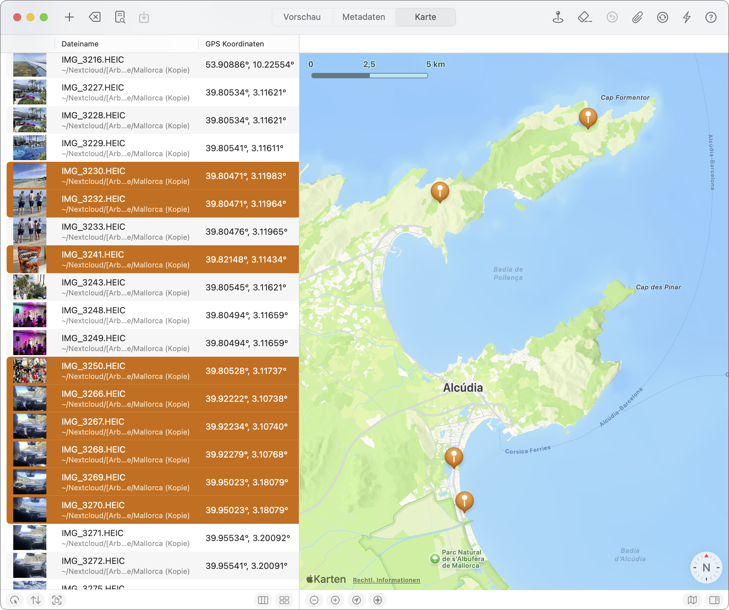729x610 pixels.
Task: Toggle the right sidebar panel icon
Action: pyautogui.click(x=714, y=600)
